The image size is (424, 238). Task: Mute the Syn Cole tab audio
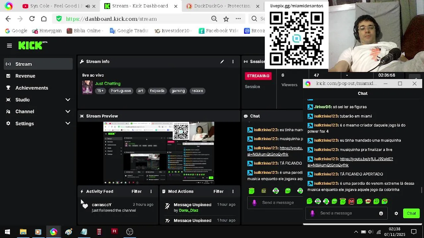point(88,6)
